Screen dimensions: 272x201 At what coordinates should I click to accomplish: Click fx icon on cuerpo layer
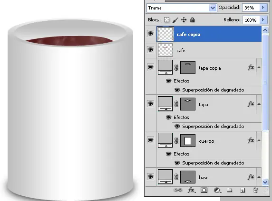[x=251, y=140]
